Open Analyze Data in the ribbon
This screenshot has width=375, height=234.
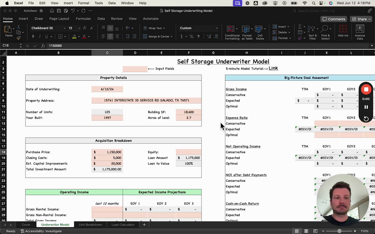[x=360, y=32]
